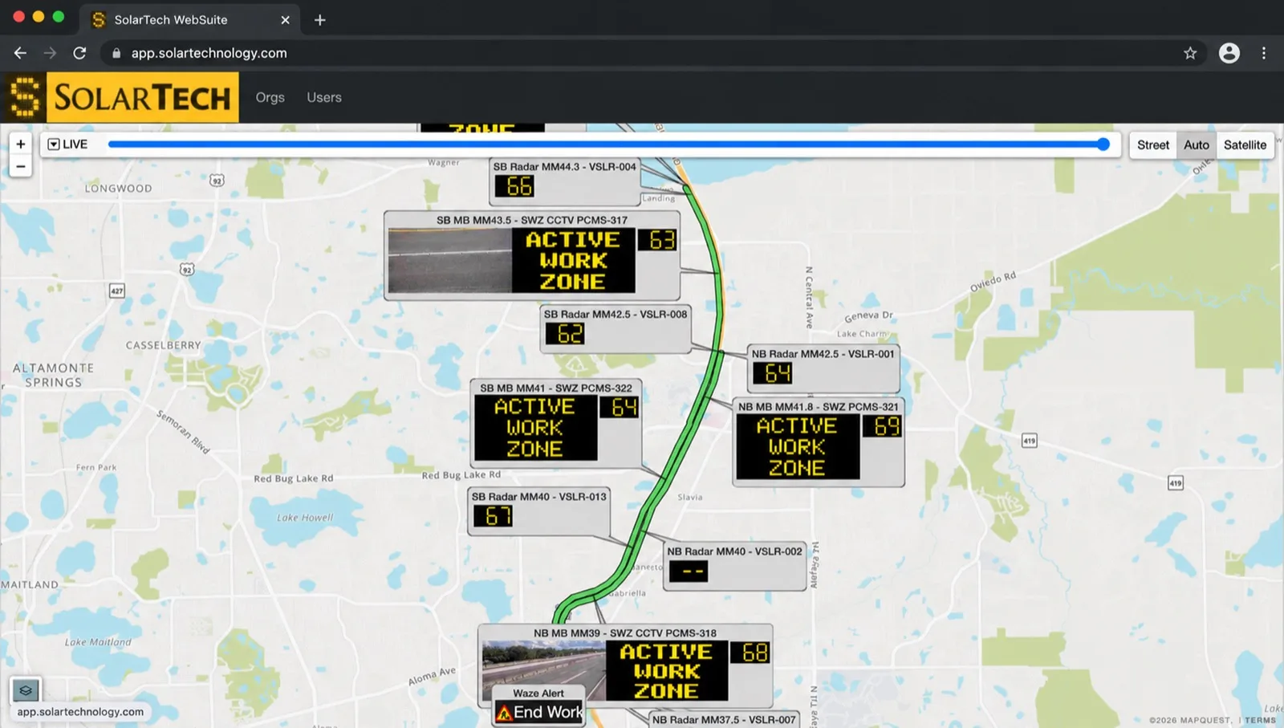Close the SolarTech WebSuite tab

pyautogui.click(x=285, y=20)
